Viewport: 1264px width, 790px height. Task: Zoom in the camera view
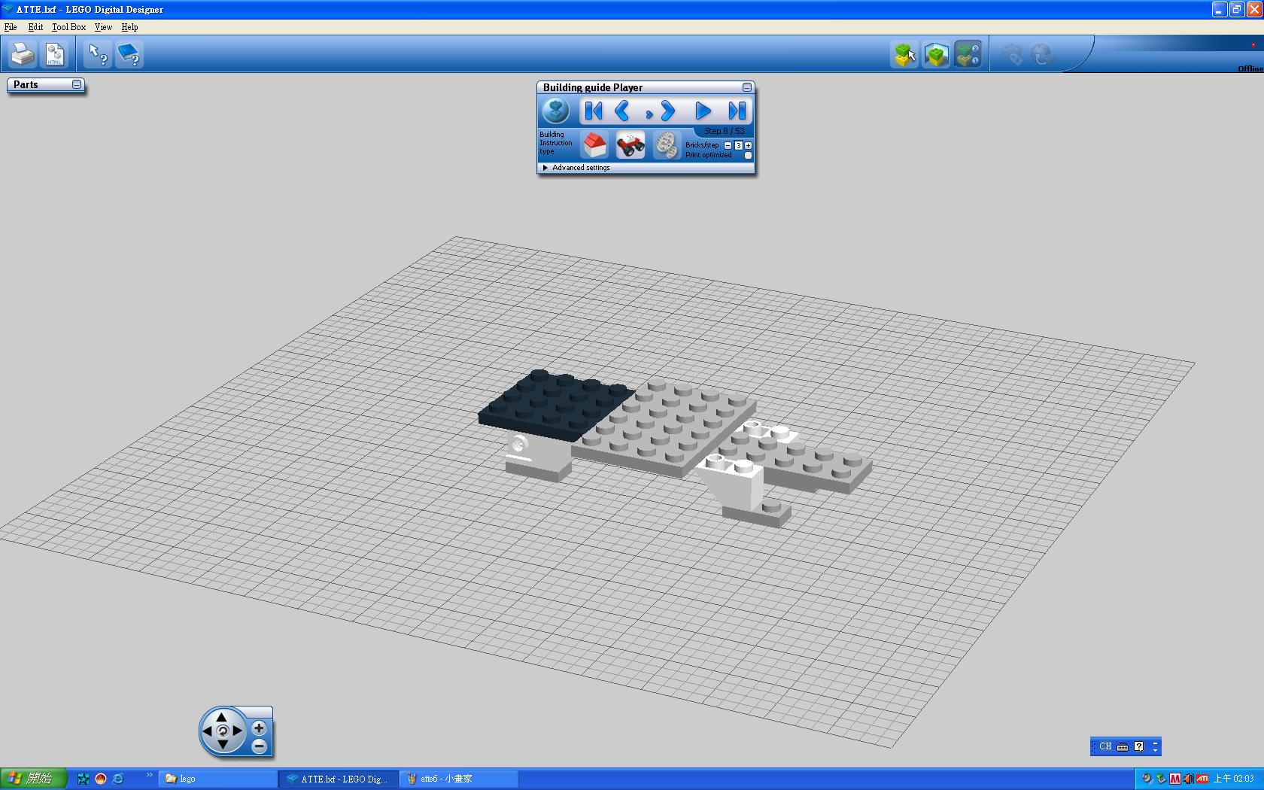point(259,728)
